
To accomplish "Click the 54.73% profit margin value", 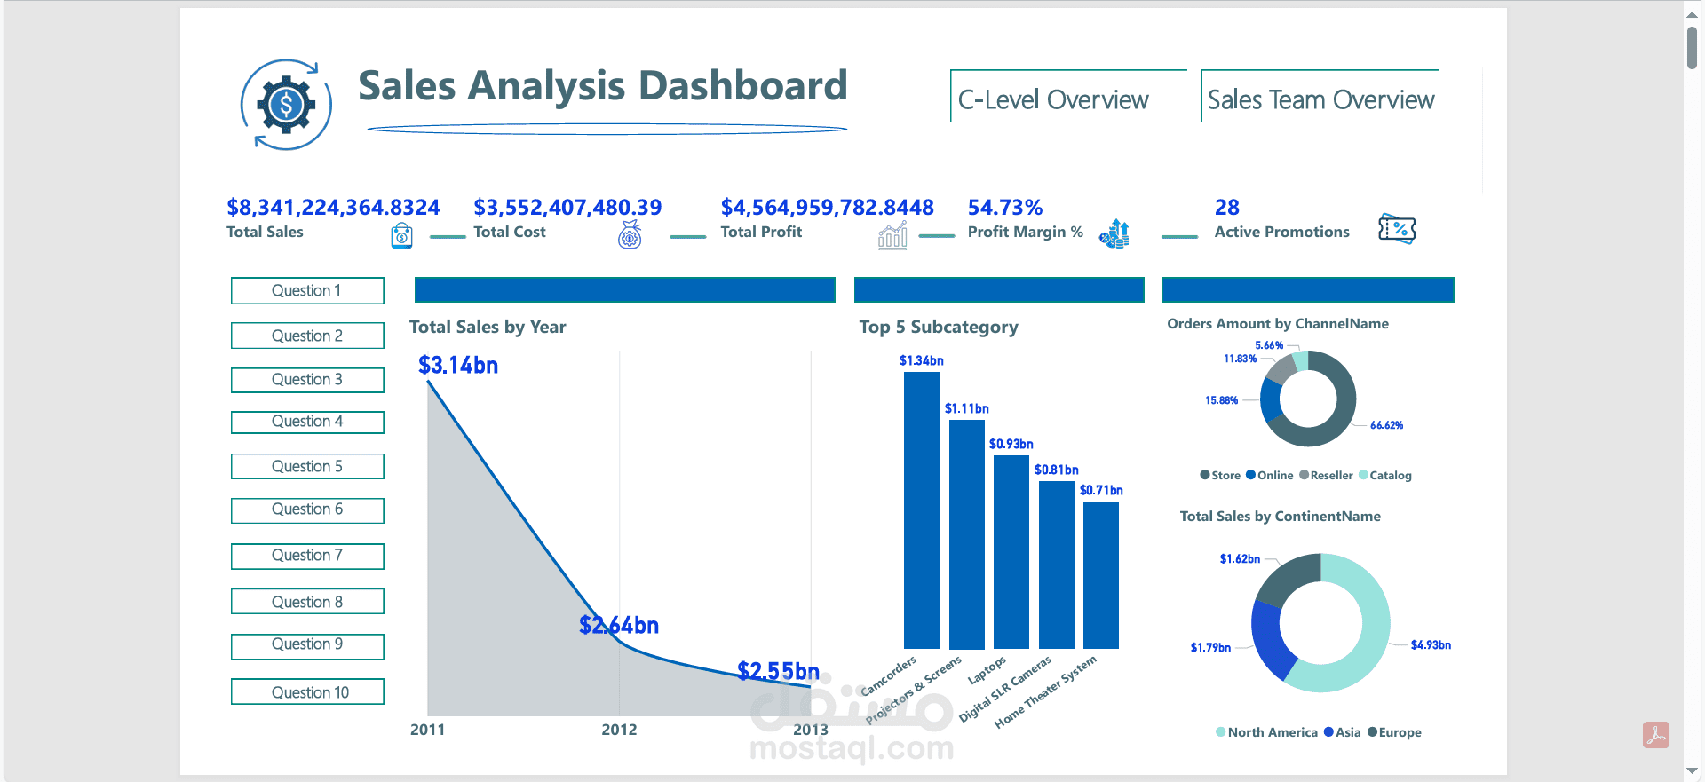I will pos(1004,207).
